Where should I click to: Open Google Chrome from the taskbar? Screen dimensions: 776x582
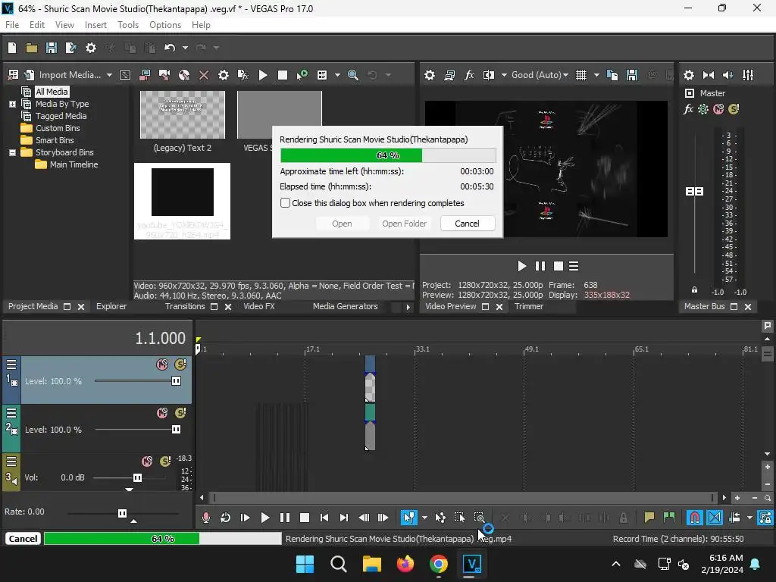(x=439, y=564)
